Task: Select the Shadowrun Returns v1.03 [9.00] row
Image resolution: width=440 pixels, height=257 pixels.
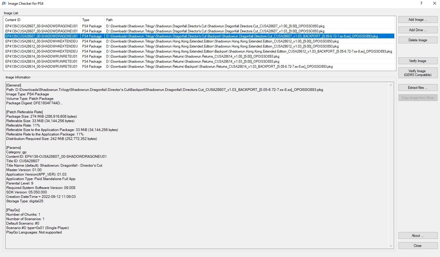Action: pyautogui.click(x=199, y=62)
